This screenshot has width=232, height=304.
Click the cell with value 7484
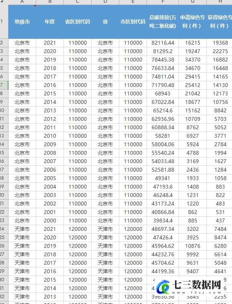tap(219, 229)
